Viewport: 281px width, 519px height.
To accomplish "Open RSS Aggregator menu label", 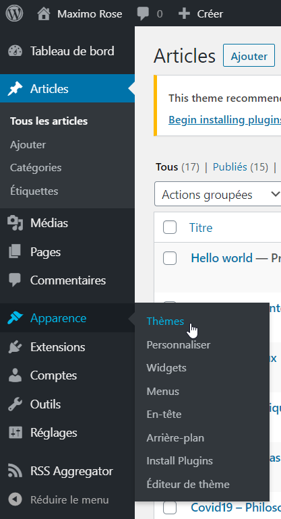I will [x=72, y=471].
